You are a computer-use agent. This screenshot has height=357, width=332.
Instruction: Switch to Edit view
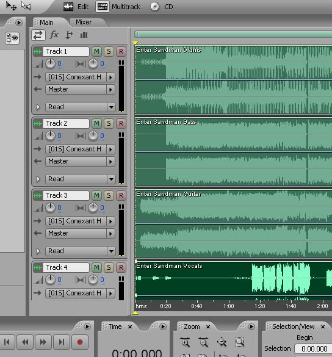76,7
